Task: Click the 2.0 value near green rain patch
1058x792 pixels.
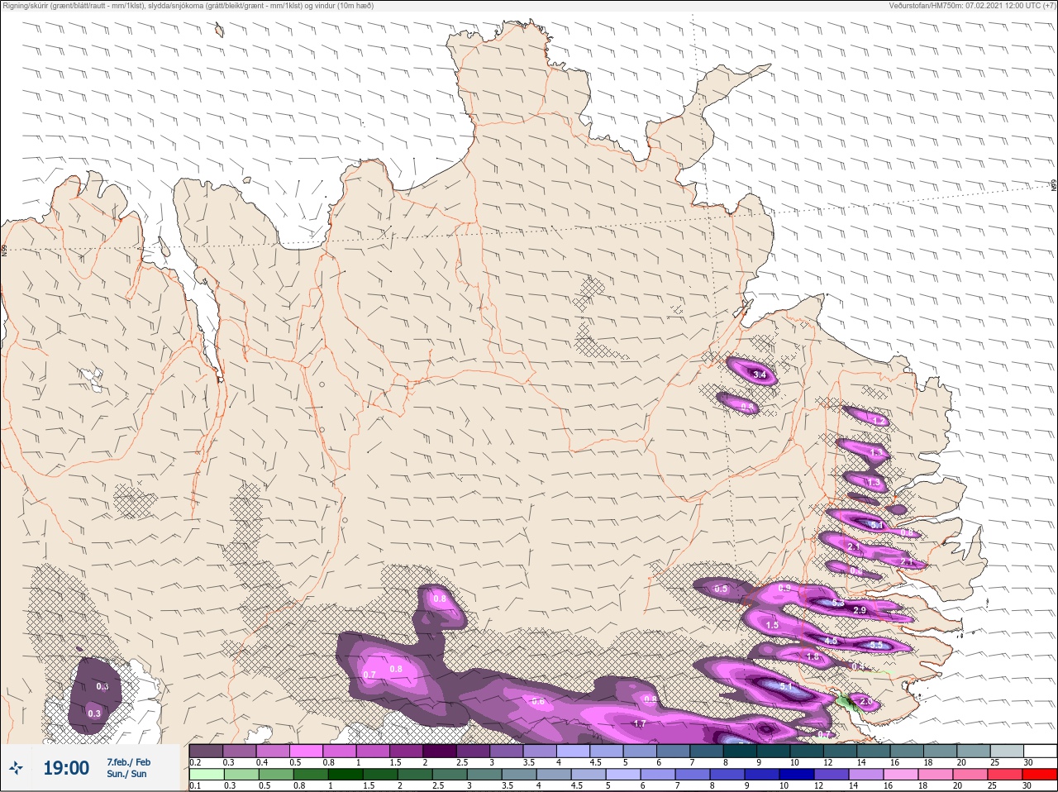Action: pyautogui.click(x=865, y=701)
